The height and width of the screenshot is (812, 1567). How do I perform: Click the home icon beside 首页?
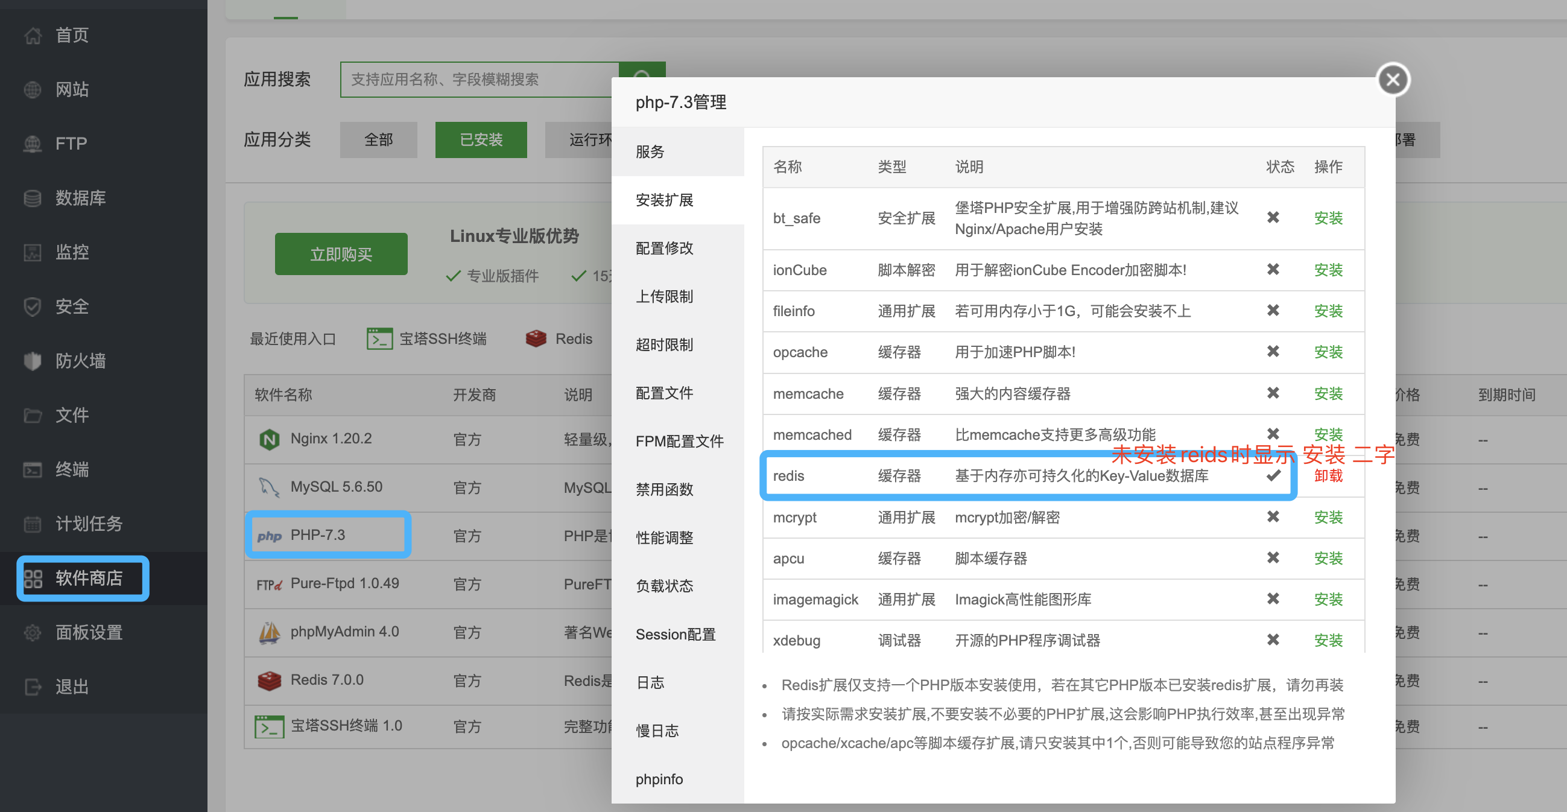[x=33, y=36]
